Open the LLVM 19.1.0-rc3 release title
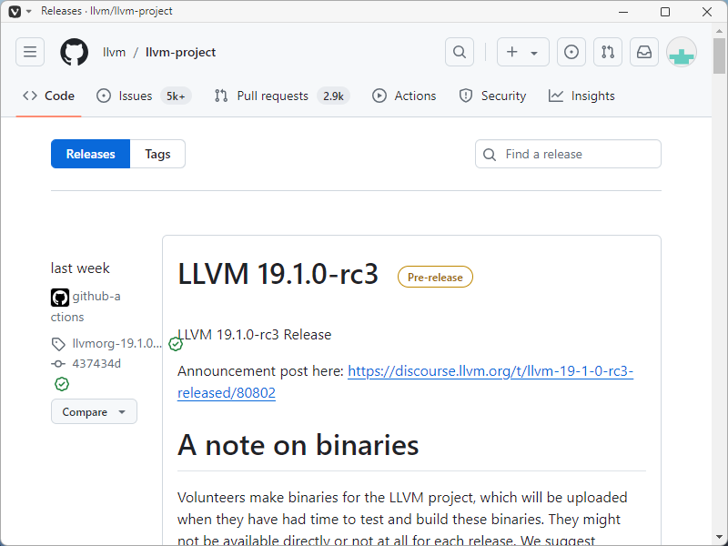The image size is (728, 546). click(278, 274)
